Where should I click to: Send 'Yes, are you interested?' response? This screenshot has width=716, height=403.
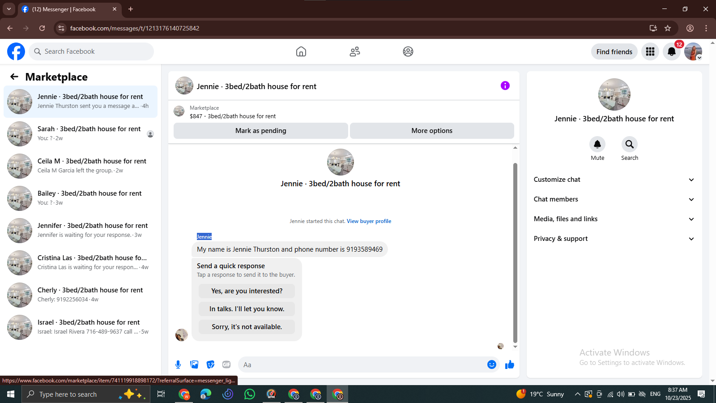(x=247, y=291)
